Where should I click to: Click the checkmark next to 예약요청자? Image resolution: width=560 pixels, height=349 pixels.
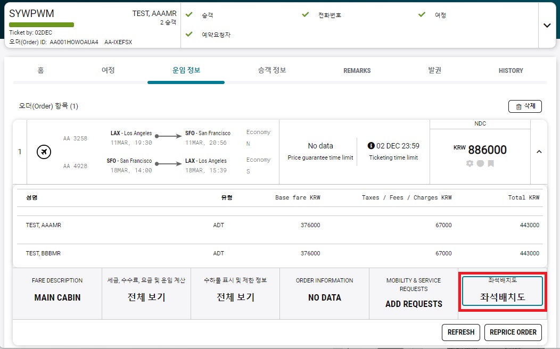tap(190, 34)
